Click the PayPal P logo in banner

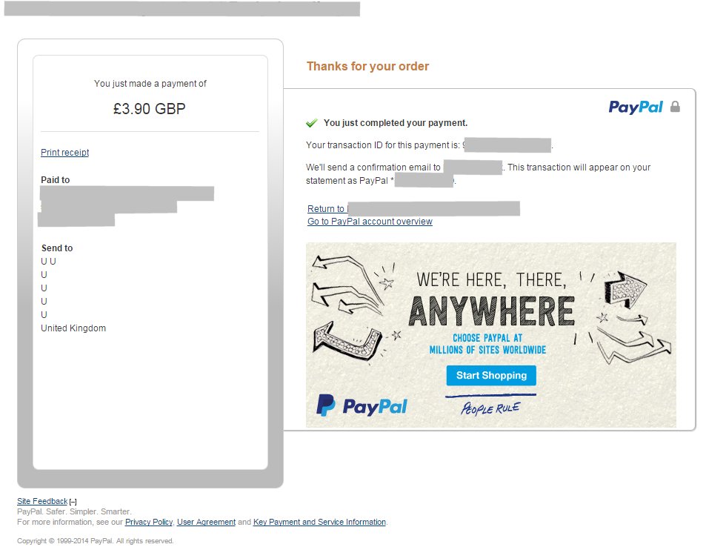coord(325,405)
